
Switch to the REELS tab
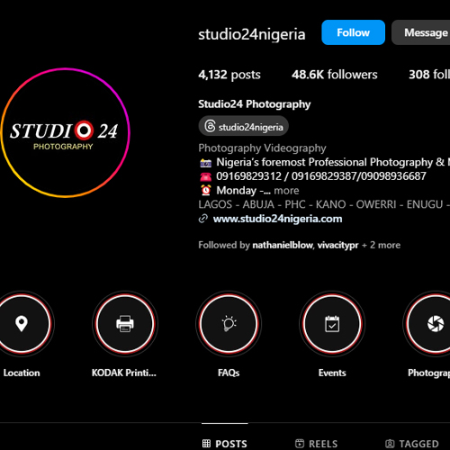316,444
